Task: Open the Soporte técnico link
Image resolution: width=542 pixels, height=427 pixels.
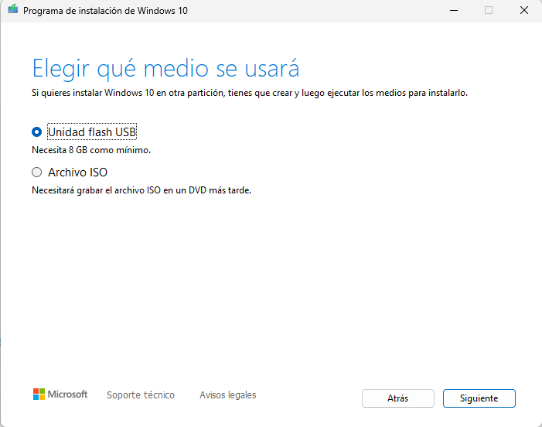Action: click(141, 395)
